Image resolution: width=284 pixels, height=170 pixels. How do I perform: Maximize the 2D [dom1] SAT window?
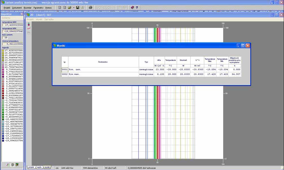point(277,15)
